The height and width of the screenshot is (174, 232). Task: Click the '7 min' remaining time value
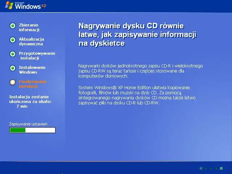22,106
